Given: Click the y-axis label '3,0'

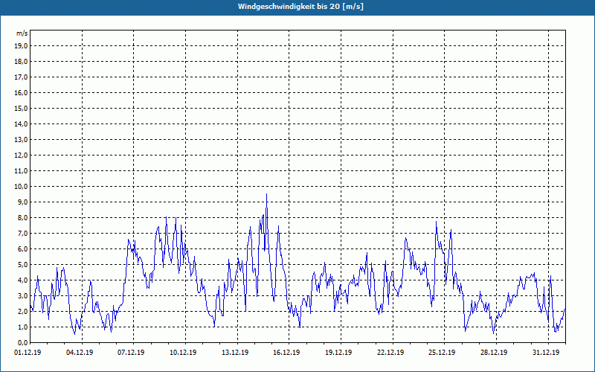Looking at the screenshot, I should point(22,295).
